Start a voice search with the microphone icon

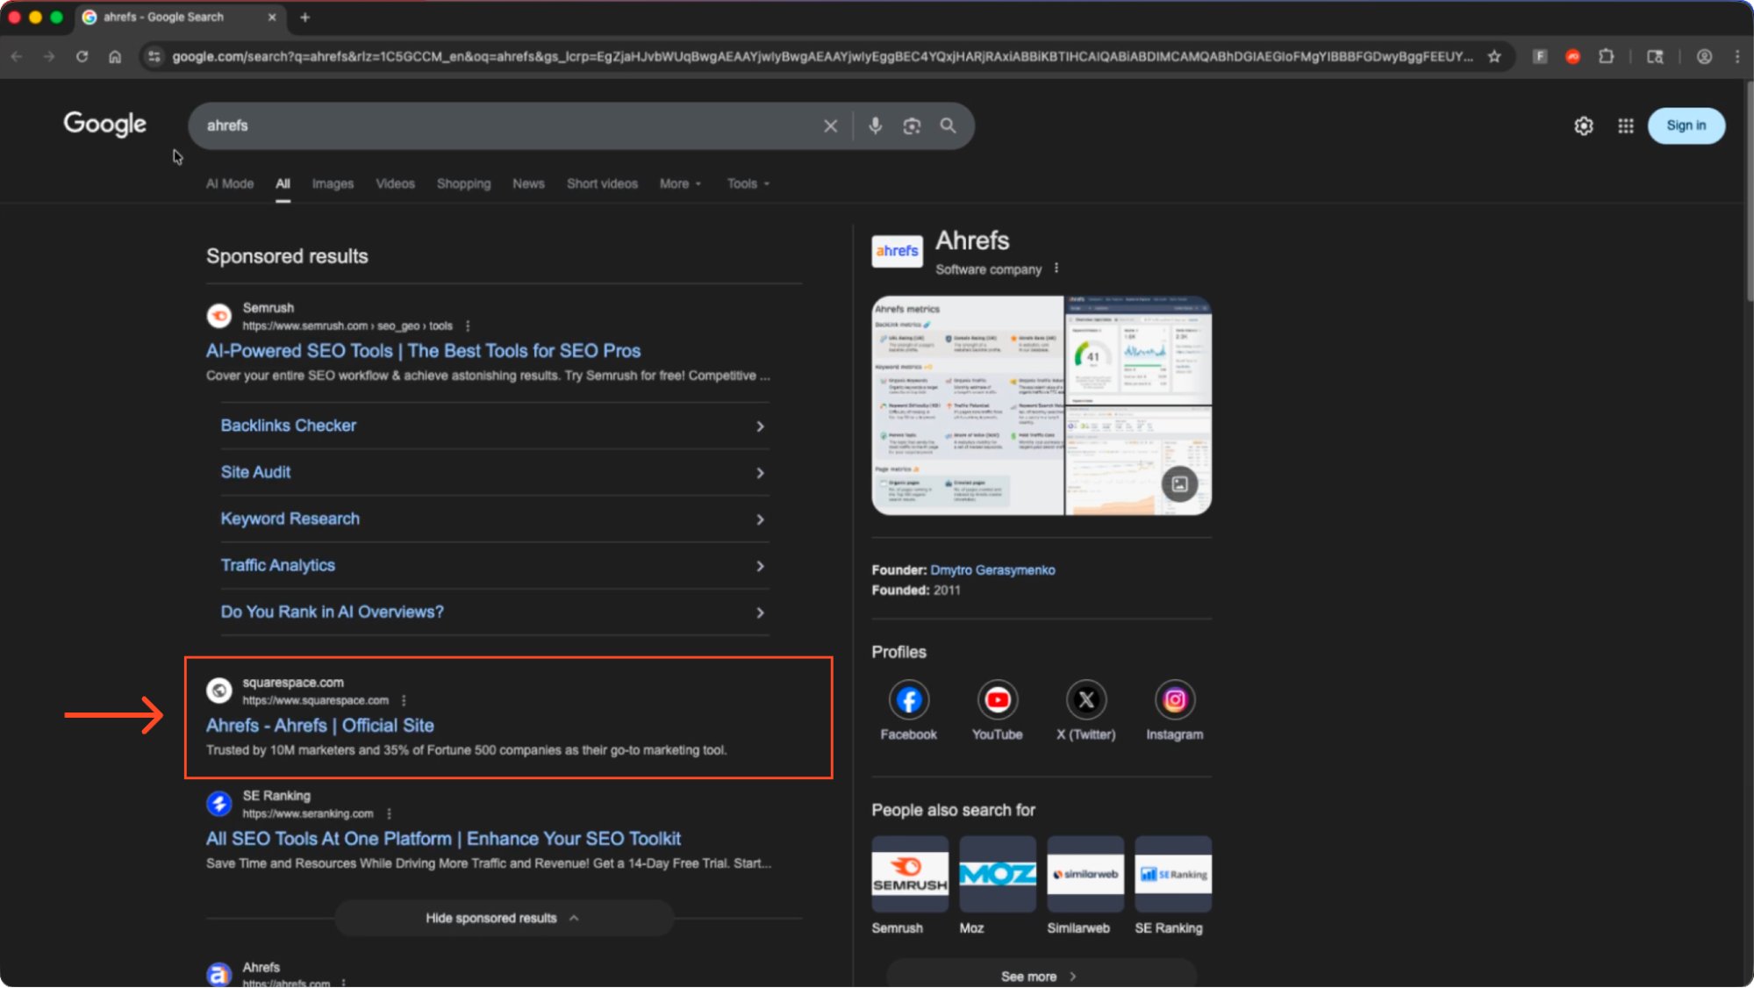pyautogui.click(x=875, y=125)
